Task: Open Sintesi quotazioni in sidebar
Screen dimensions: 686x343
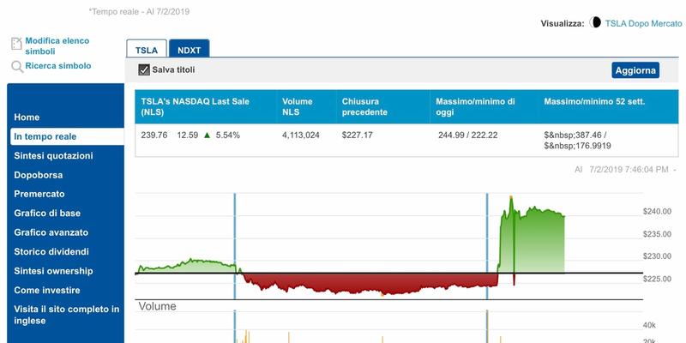Action: click(53, 156)
